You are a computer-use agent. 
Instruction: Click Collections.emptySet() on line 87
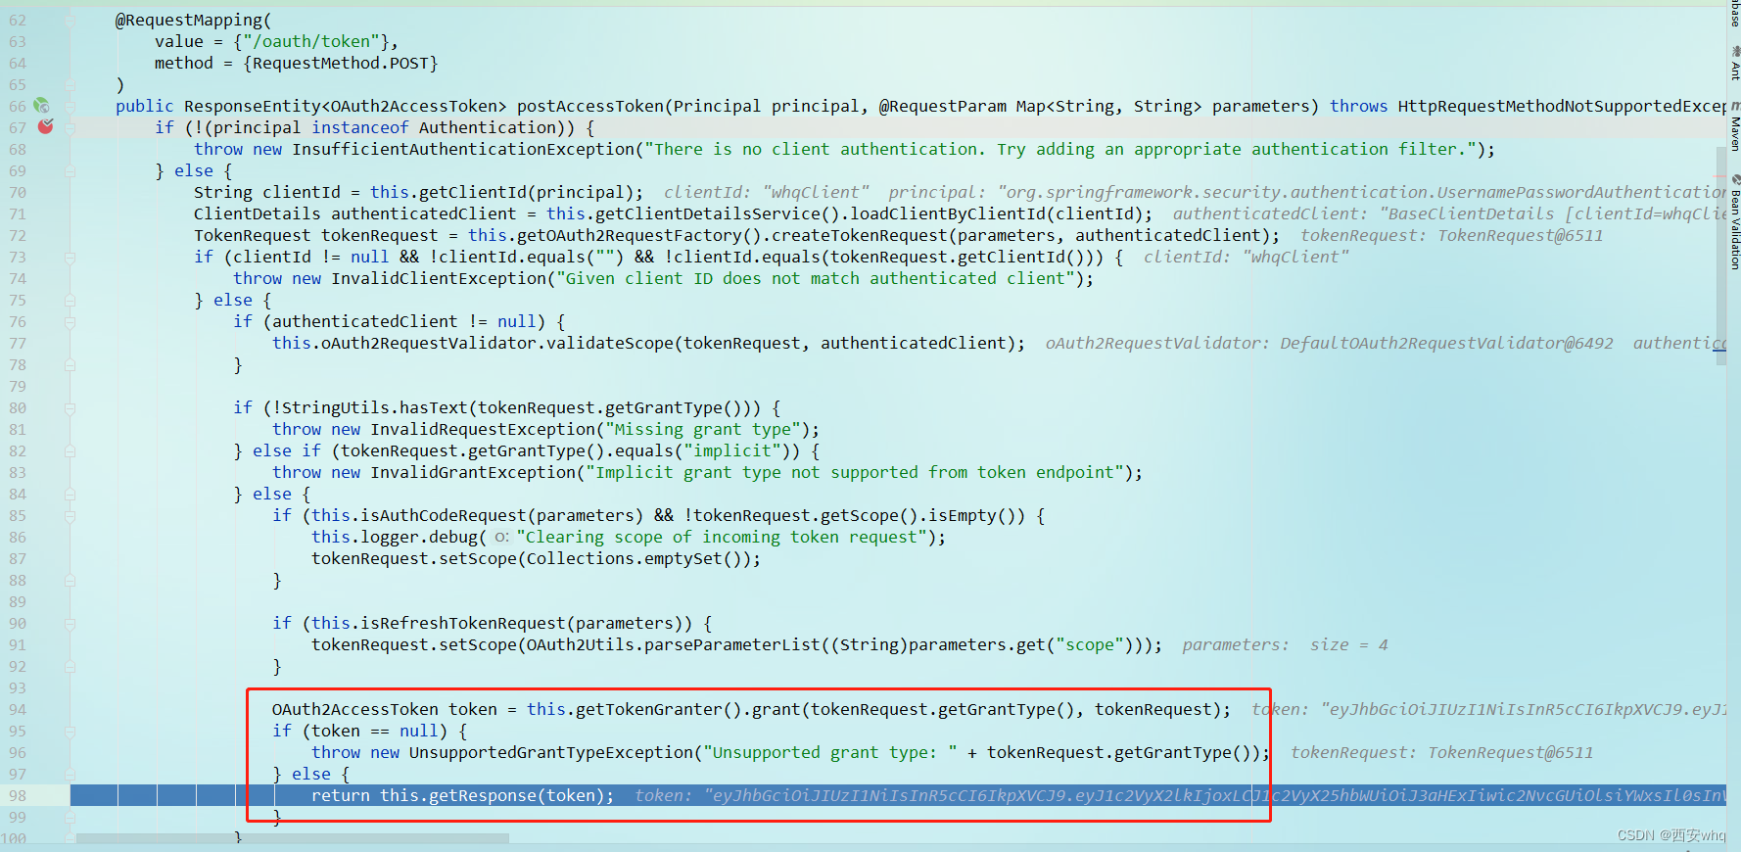[x=638, y=558]
